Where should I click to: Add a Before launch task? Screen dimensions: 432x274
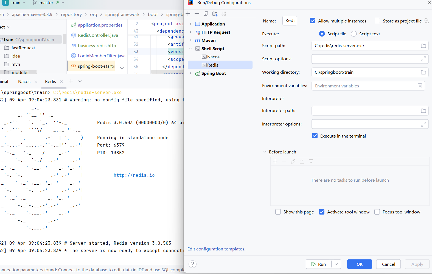point(275,161)
